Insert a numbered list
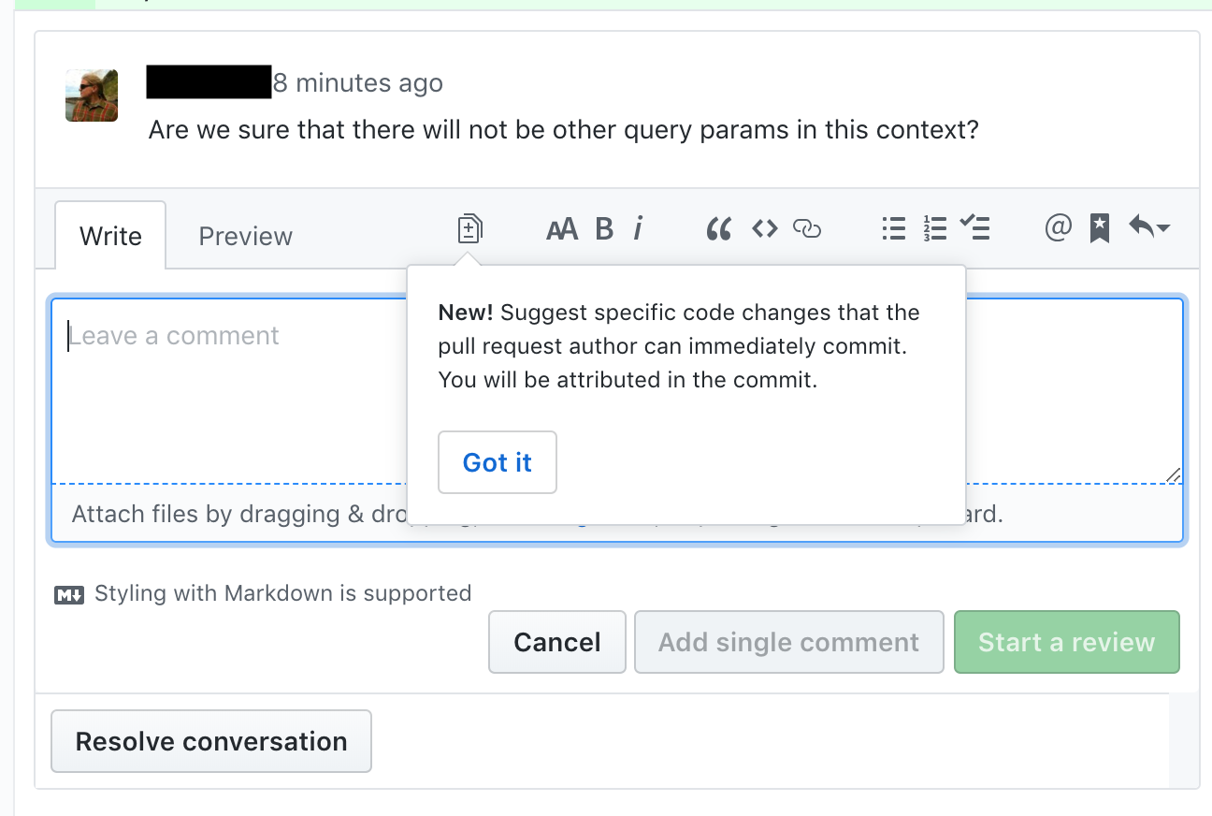Screen dimensions: 1212x816 934,228
